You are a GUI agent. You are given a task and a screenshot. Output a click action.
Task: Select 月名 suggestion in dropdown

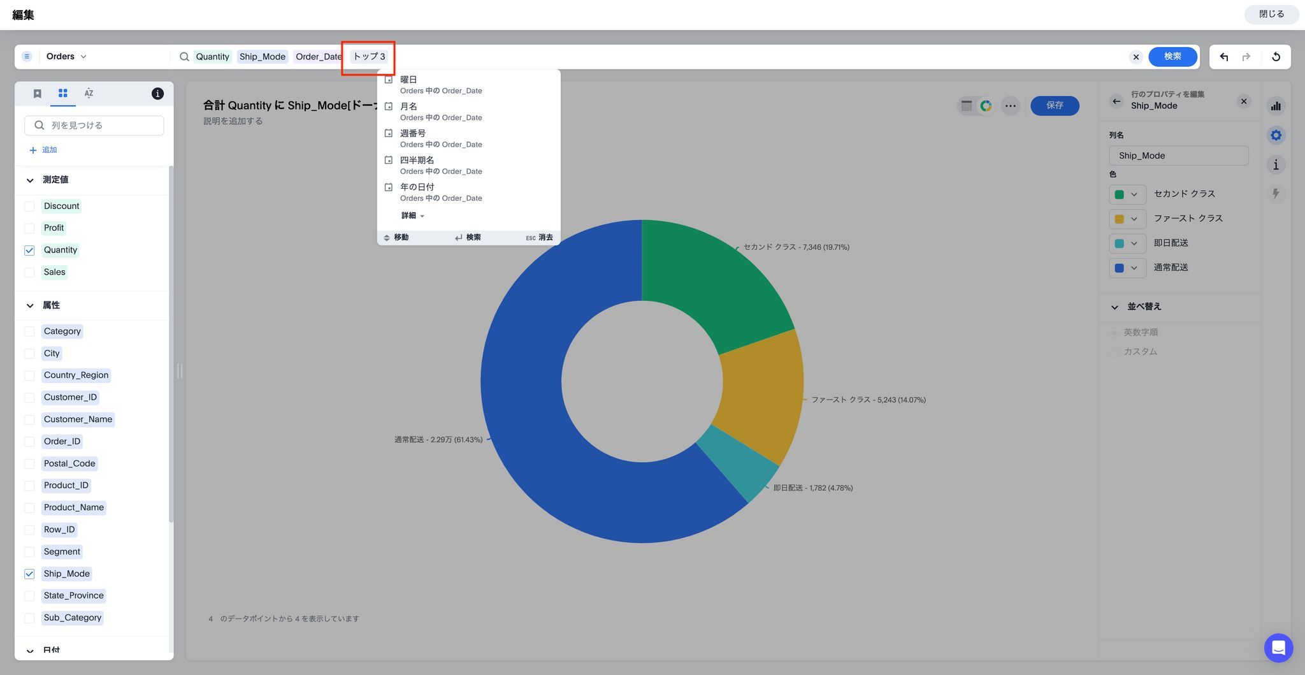(x=468, y=112)
